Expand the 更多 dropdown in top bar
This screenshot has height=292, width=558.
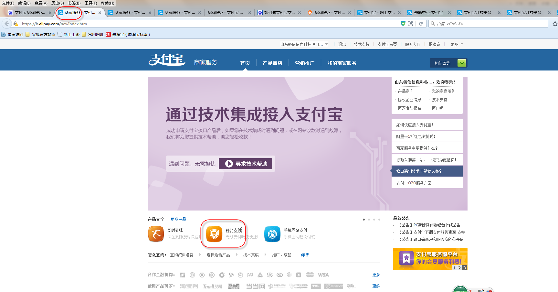pos(457,44)
